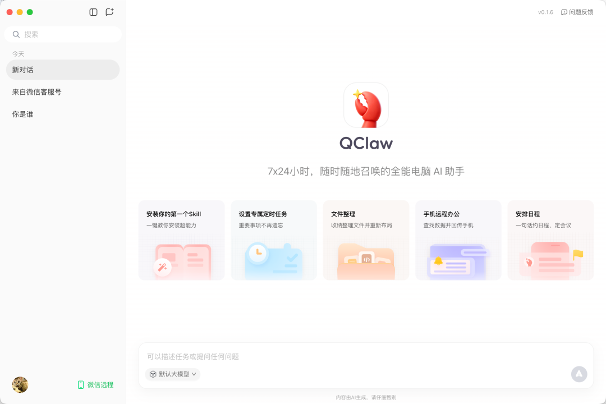606x404 pixels.
Task: Start a new chat via compose icon
Action: tap(110, 12)
